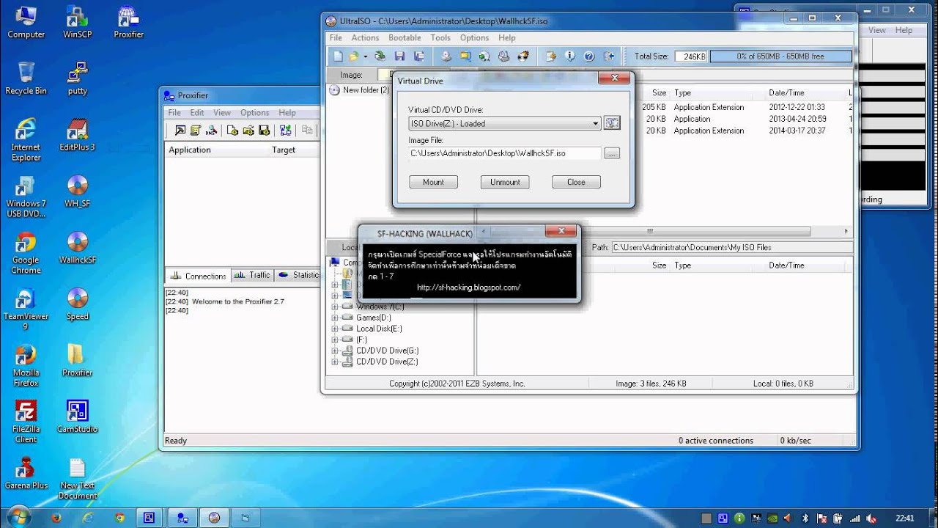
Task: Click New image icon in UltraISO toolbar
Action: tap(338, 56)
